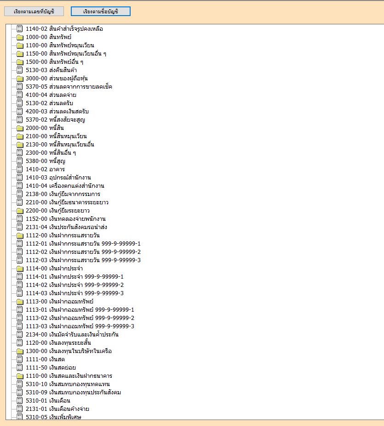
Task: Pick 1113-03 เงินฝากออมทรัพย์ 999-9-99999-3
Action: tap(80, 326)
